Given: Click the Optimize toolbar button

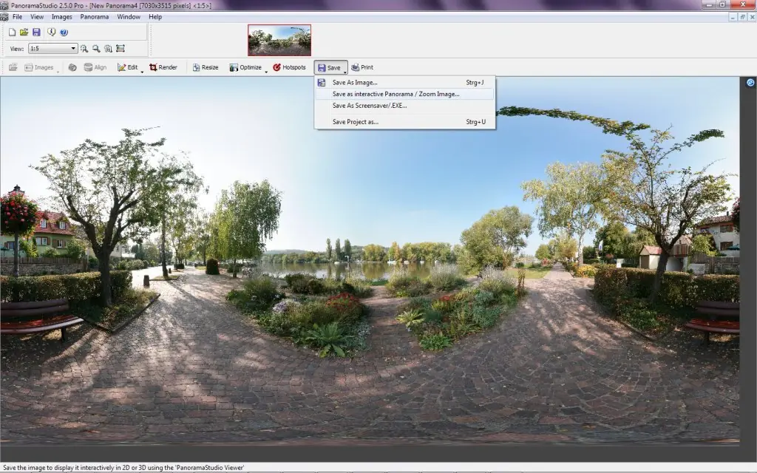Looking at the screenshot, I should (245, 67).
